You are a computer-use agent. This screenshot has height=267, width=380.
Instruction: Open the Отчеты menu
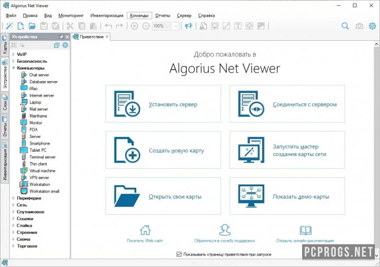[162, 16]
